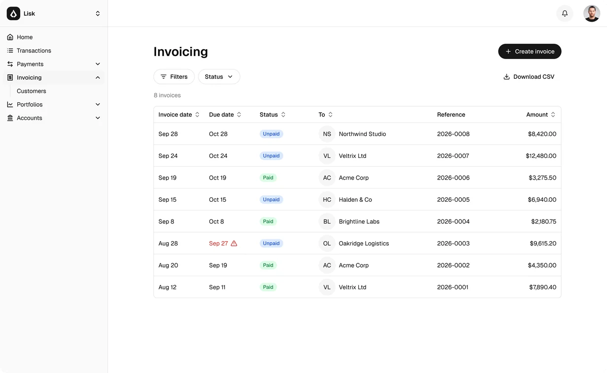Click the Transactions list icon
Screen dimensions: 607x373
(10, 51)
